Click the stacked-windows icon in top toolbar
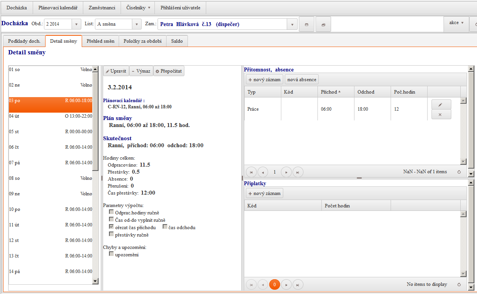477x294 pixels. point(323,24)
